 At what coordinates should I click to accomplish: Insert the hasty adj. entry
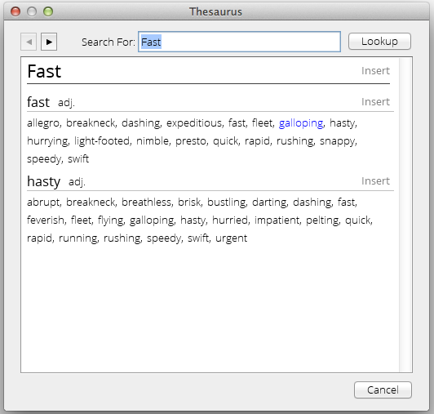[375, 181]
